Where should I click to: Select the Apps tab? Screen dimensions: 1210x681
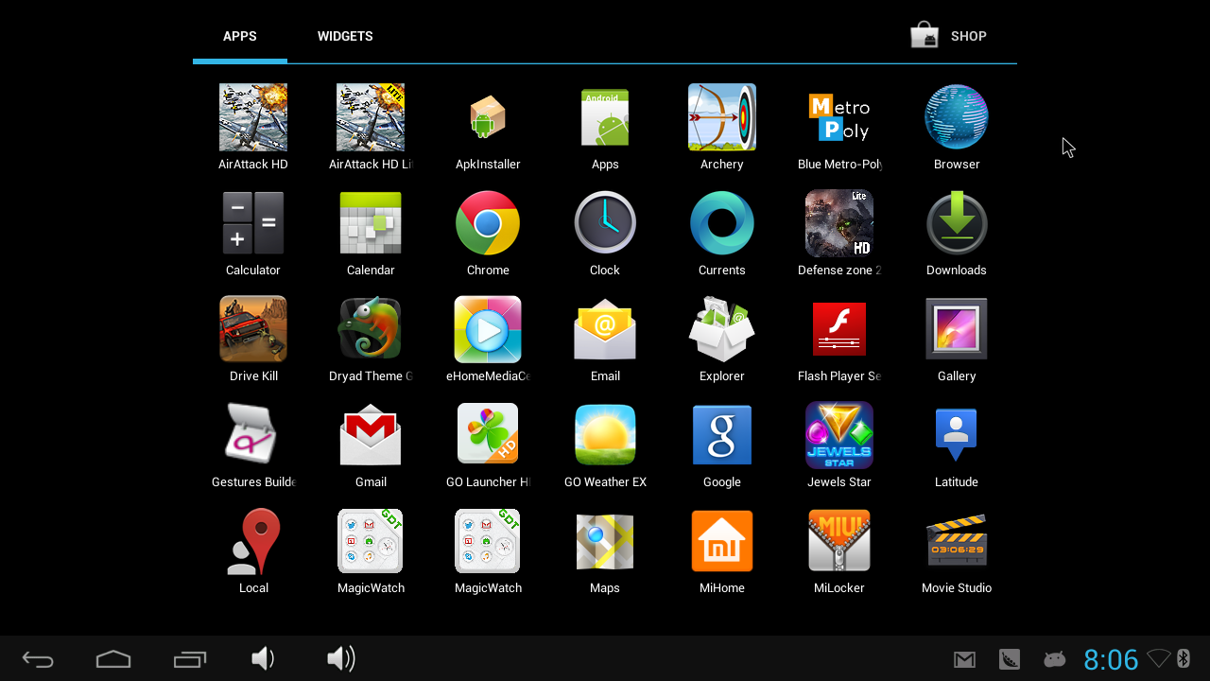tap(240, 36)
